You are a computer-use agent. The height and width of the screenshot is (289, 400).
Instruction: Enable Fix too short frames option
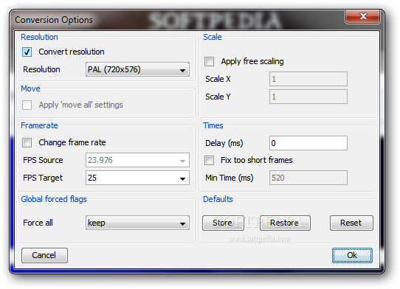click(x=209, y=160)
